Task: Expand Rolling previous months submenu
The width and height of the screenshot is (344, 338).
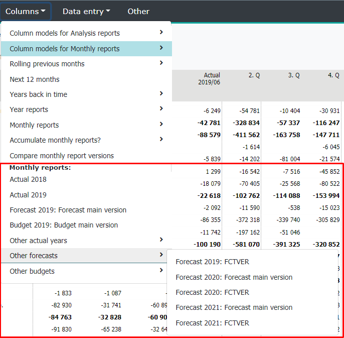Action: pyautogui.click(x=86, y=64)
